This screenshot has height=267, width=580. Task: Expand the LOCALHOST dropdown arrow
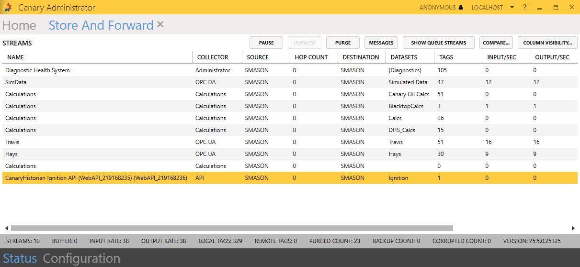512,8
